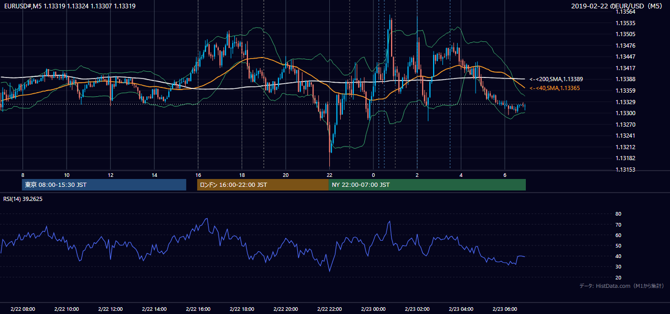Click the 2/23 02:00 time label
Viewport: 670px width, 314px height.
[417, 309]
